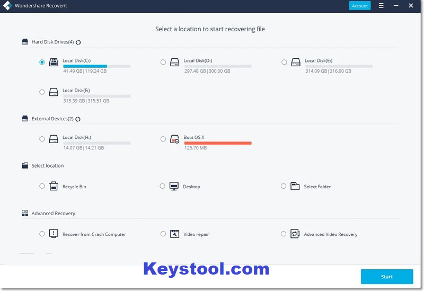Click the Local Disk(E:) usage bar
The image size is (424, 291).
[x=339, y=66]
